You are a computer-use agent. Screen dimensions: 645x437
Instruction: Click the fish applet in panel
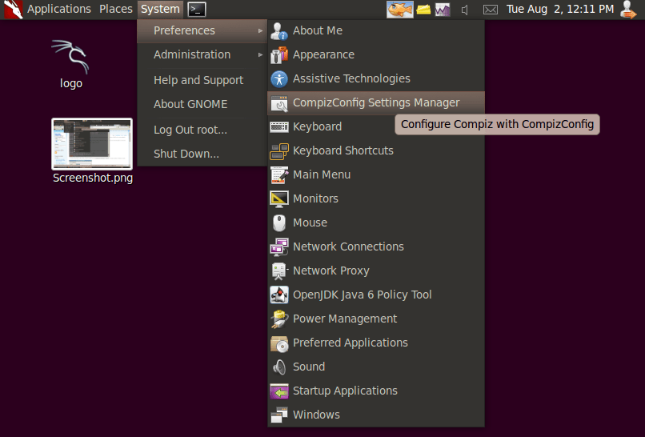point(400,10)
